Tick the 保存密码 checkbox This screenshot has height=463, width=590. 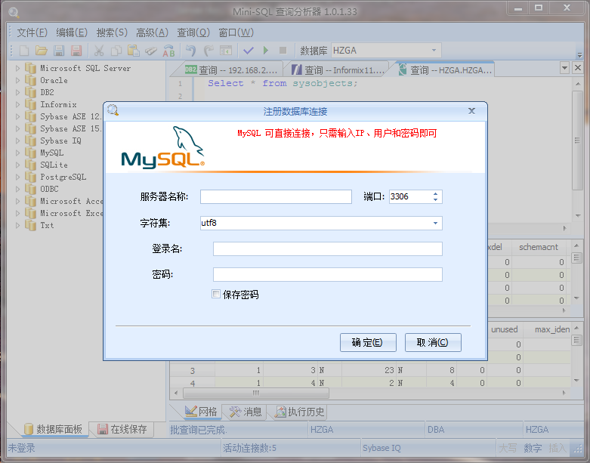pos(216,294)
